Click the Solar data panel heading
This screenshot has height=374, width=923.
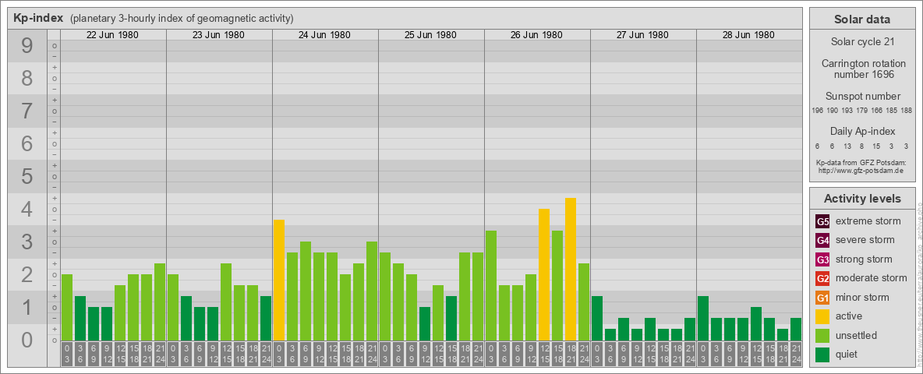coord(862,19)
